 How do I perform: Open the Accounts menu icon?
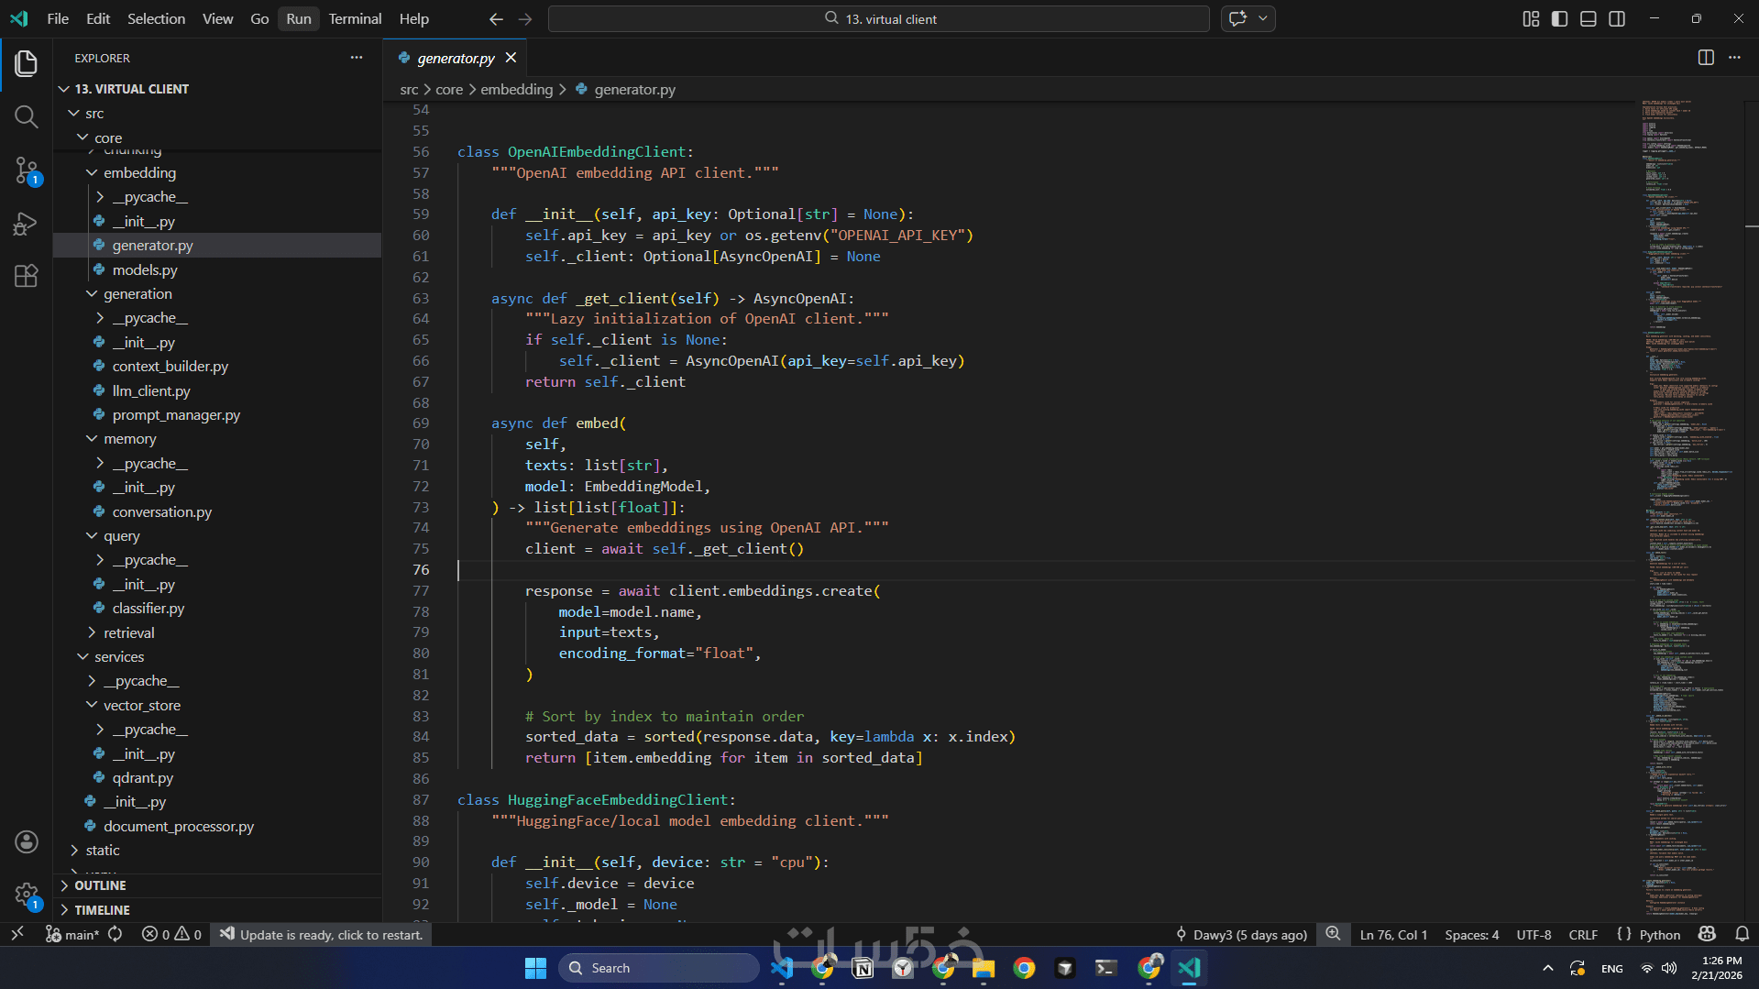(26, 841)
